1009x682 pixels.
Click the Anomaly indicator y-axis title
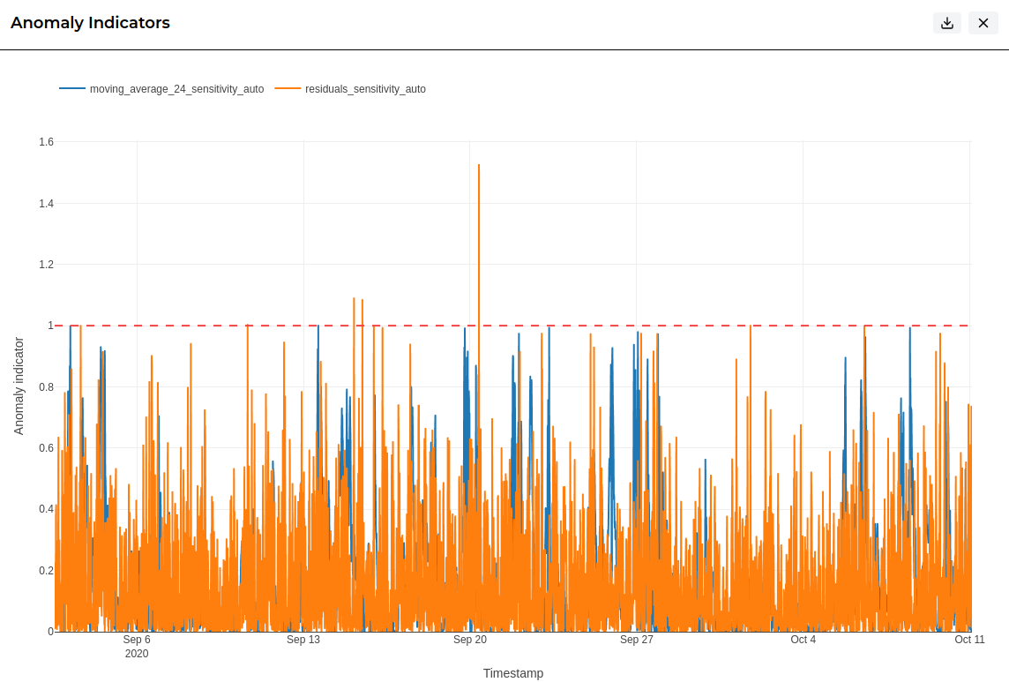point(19,386)
